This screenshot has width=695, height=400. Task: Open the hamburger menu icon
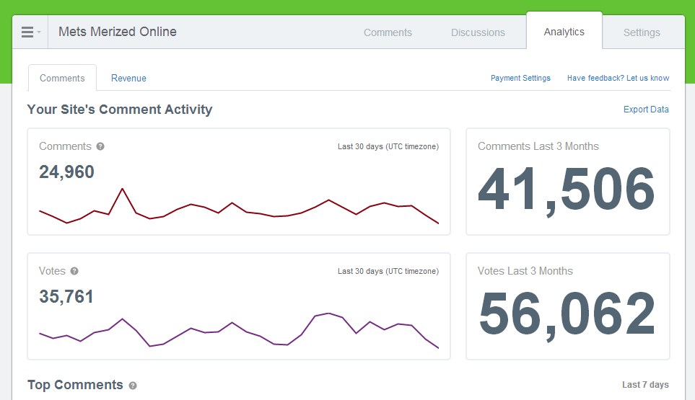pos(27,32)
